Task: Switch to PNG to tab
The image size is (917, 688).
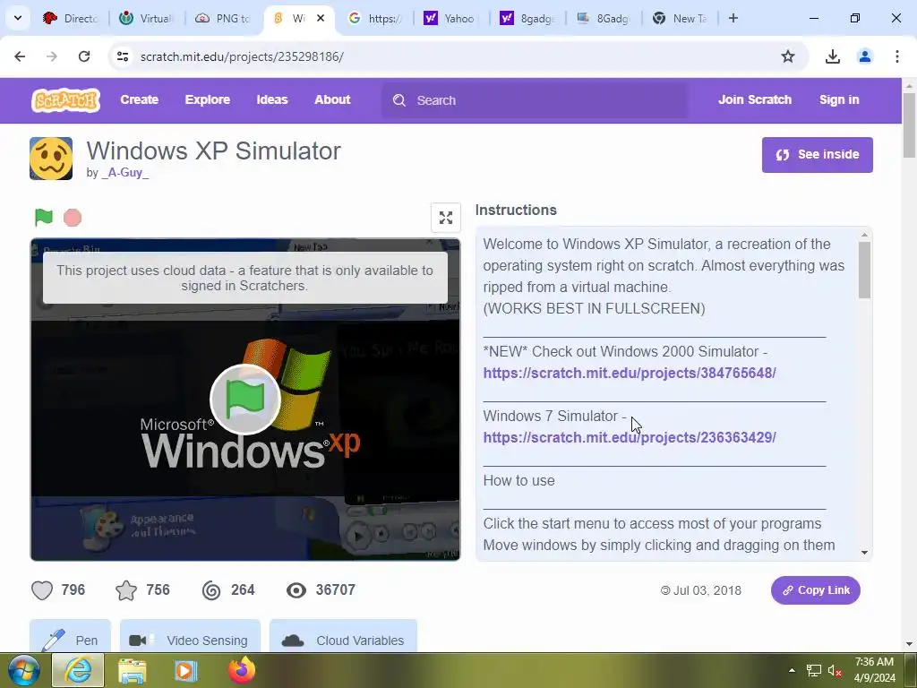Action: point(223,18)
